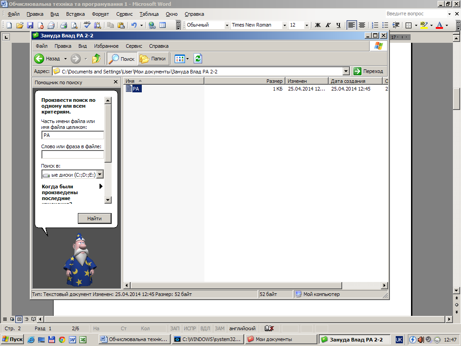Expand the Explorer address bar dropdown
Screen dimensions: 461x346
(x=346, y=71)
